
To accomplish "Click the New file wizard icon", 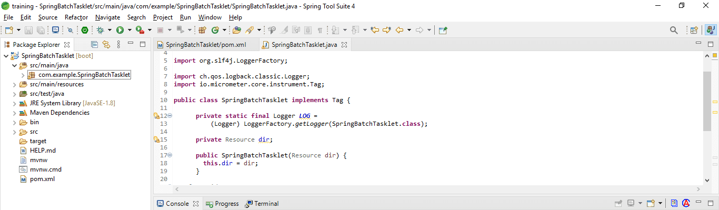I will (9, 30).
